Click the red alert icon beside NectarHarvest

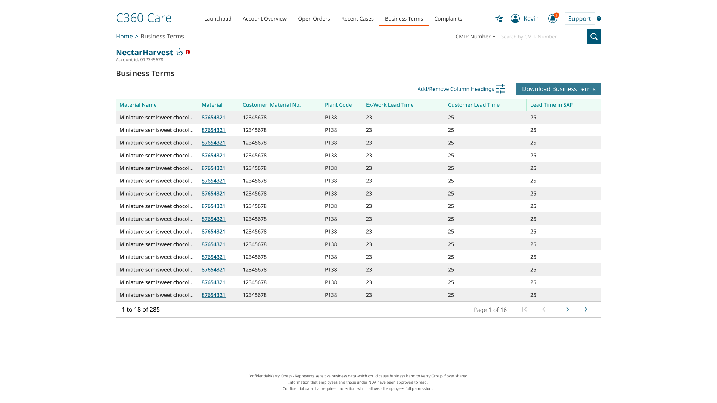pos(188,52)
